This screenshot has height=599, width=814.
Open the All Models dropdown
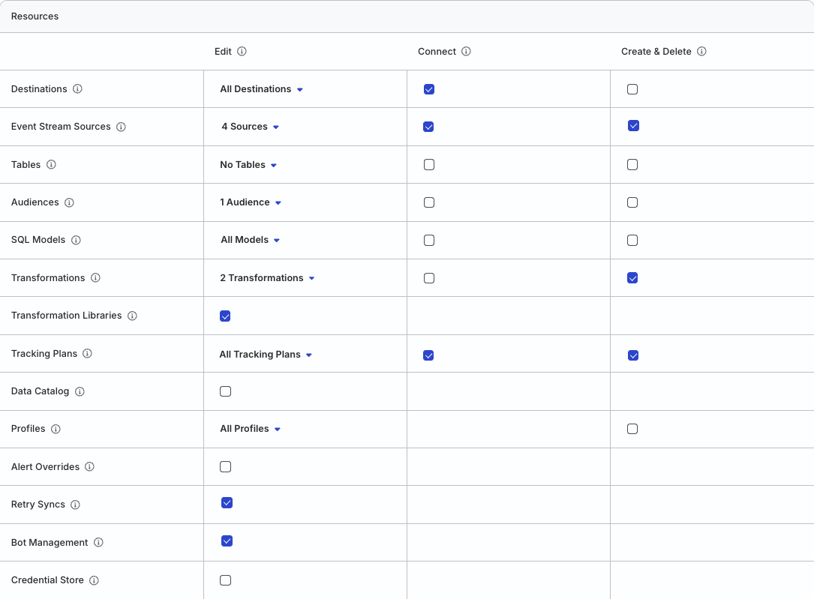pyautogui.click(x=251, y=240)
